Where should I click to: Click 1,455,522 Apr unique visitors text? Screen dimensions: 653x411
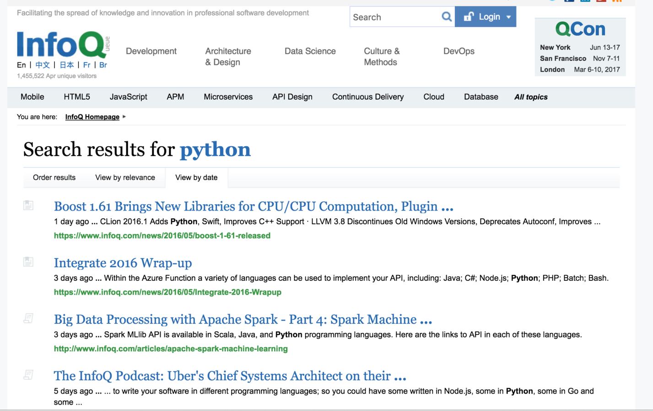click(57, 76)
